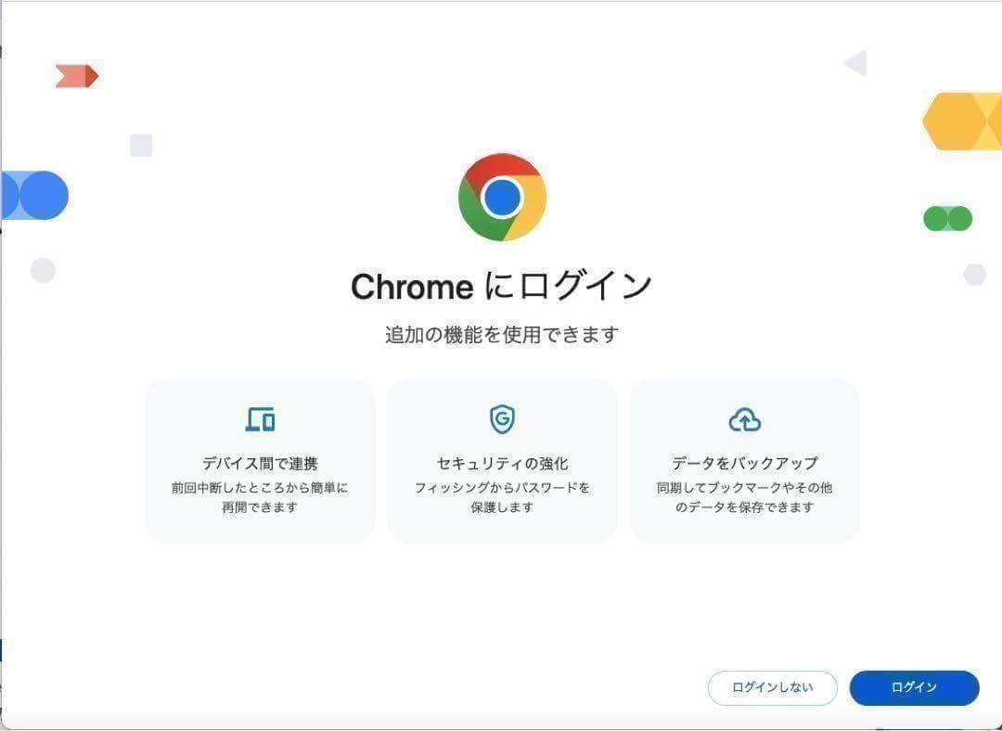1002x731 pixels.
Task: Click the green double-circle shape on the right
Action: (947, 218)
